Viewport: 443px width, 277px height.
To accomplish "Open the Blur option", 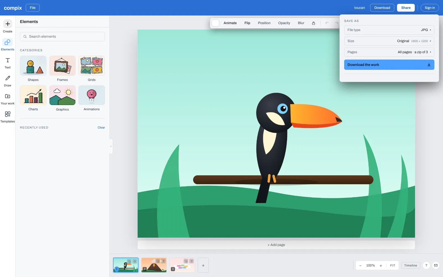I will [x=301, y=23].
